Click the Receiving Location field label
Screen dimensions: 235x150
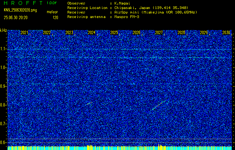coord(87,8)
